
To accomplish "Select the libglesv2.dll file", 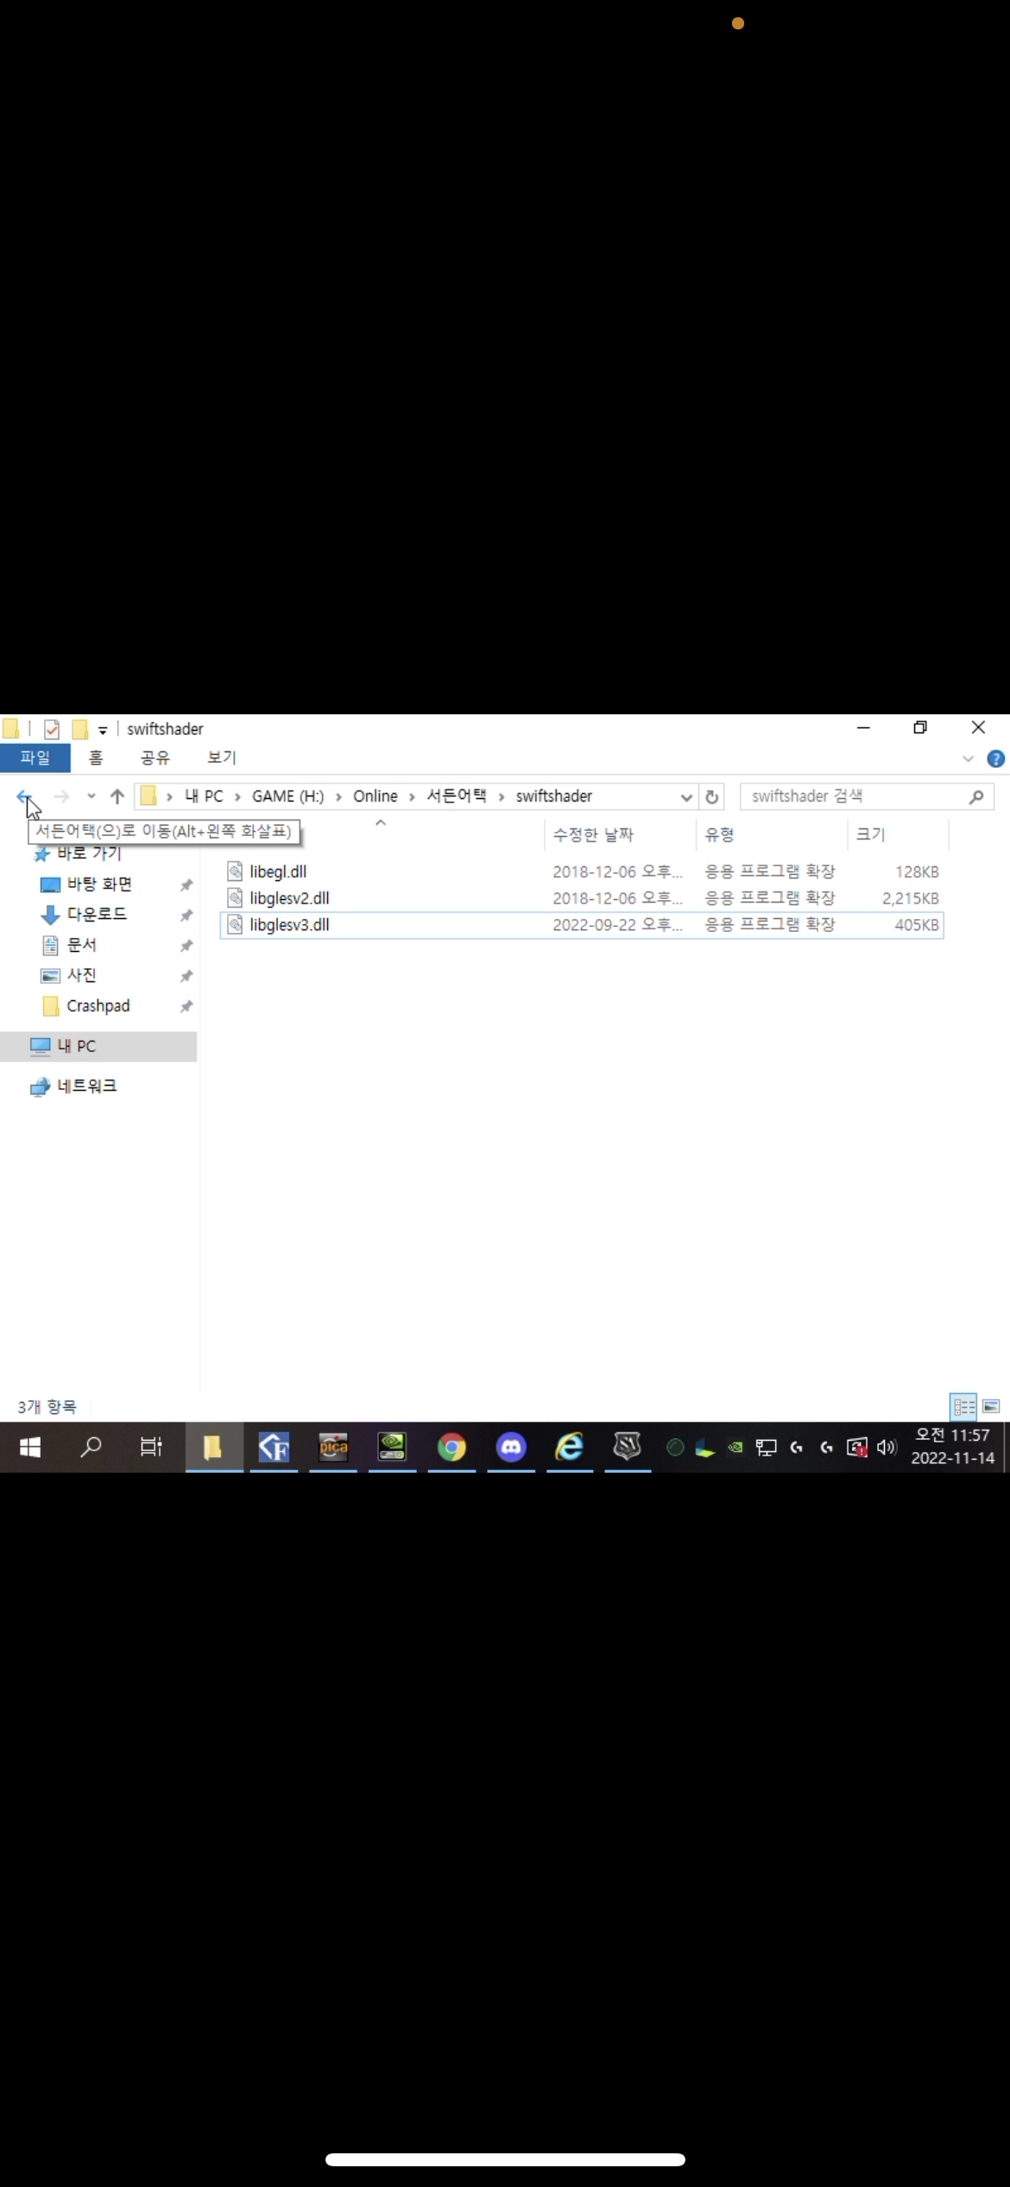I will pos(289,898).
